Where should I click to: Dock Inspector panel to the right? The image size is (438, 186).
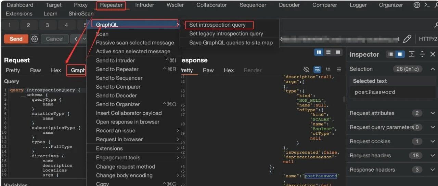399,54
